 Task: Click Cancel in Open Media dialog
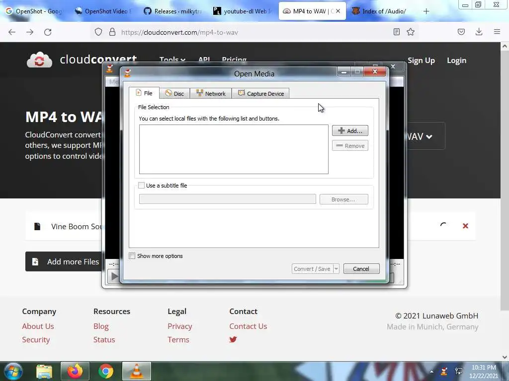click(361, 268)
